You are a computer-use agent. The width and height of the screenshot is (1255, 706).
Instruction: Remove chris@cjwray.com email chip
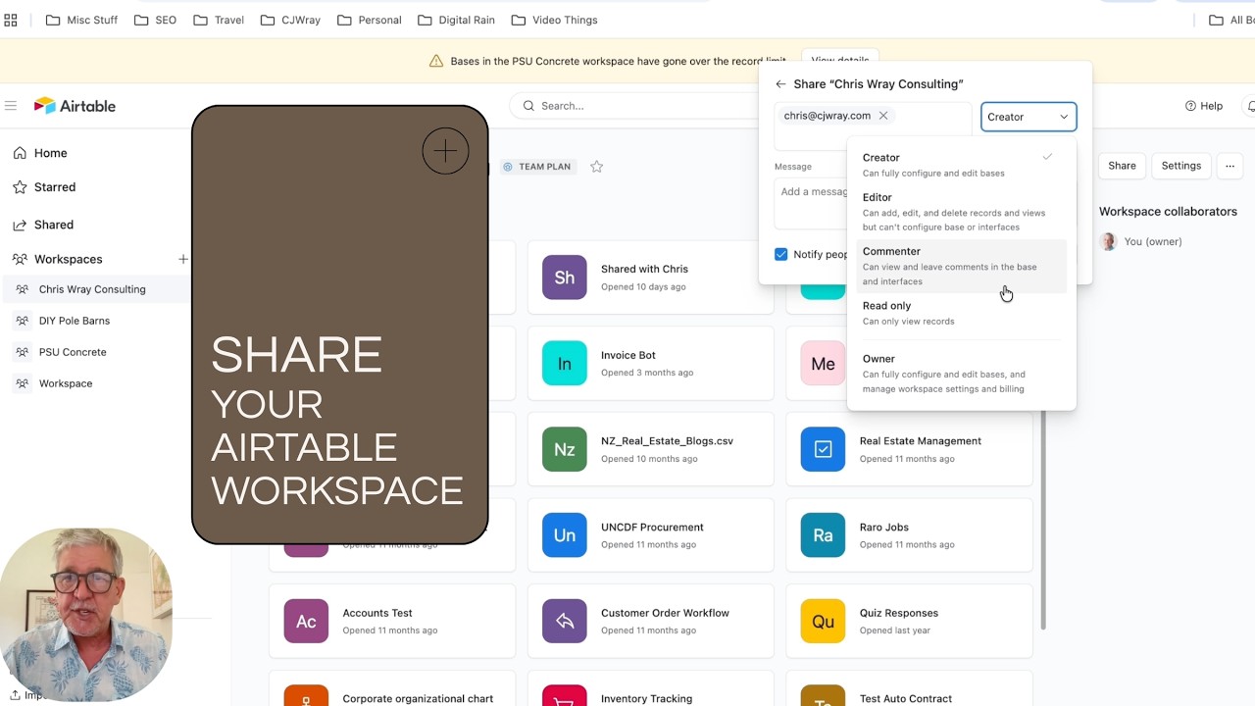point(883,116)
